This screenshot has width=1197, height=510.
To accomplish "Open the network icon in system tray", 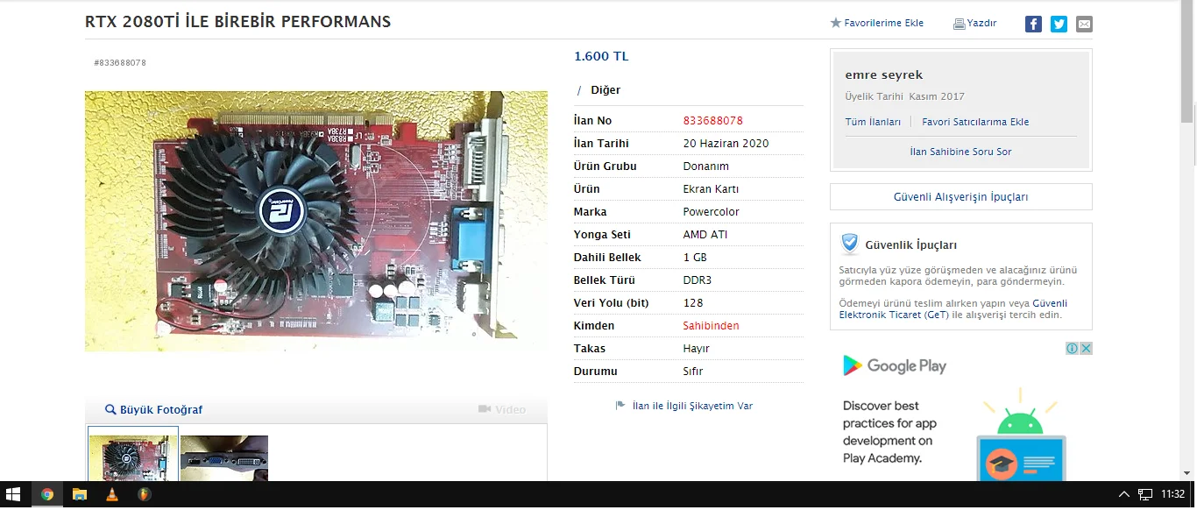I will [1145, 494].
